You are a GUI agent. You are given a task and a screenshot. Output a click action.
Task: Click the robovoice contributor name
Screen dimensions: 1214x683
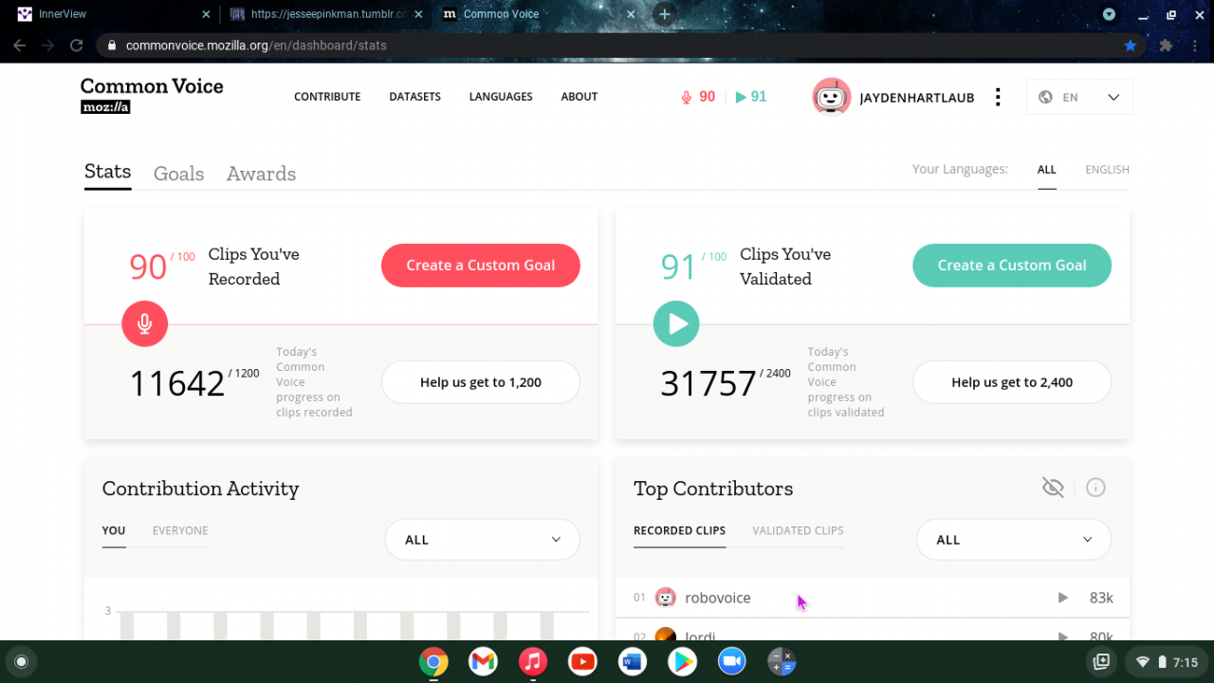pos(717,598)
